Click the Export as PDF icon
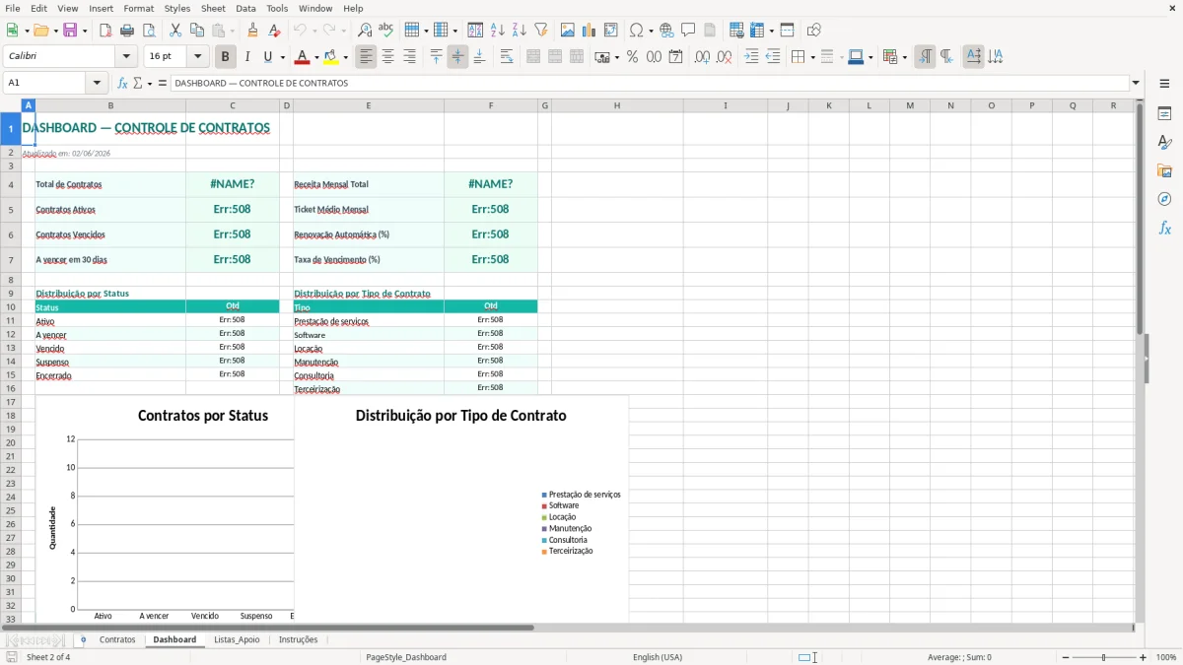The height and width of the screenshot is (665, 1183). pos(105,31)
